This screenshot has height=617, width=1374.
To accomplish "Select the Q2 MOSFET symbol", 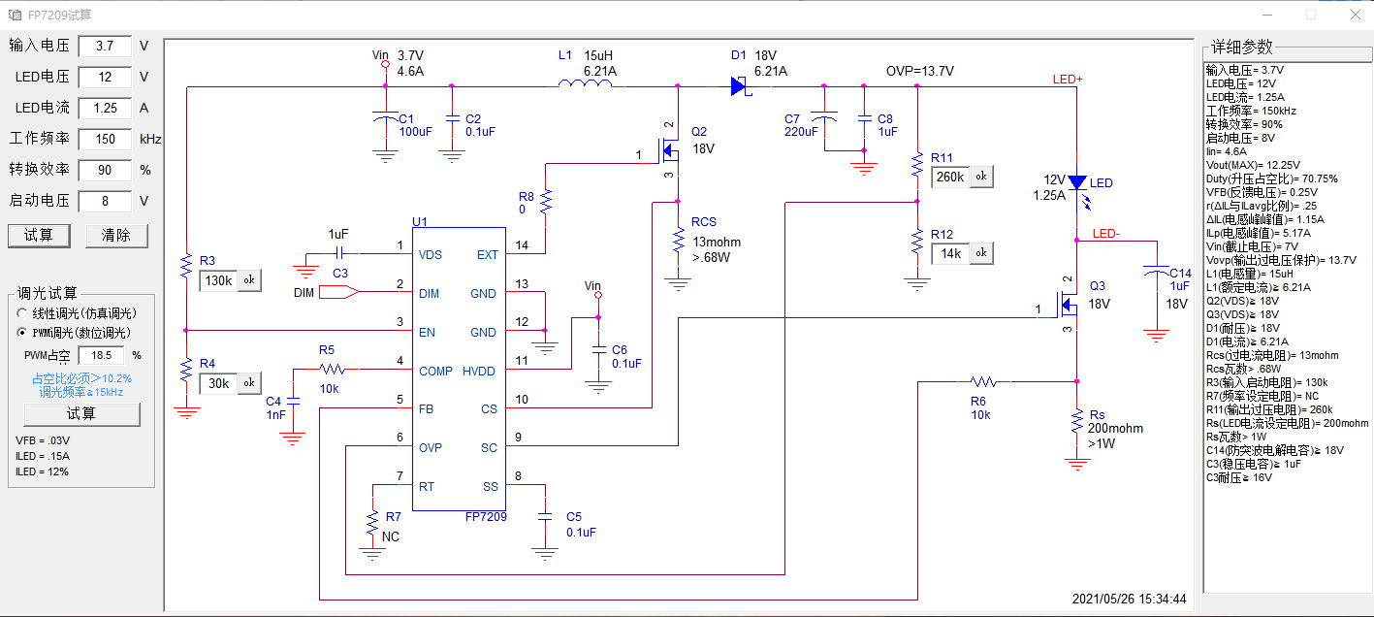I will [x=670, y=151].
